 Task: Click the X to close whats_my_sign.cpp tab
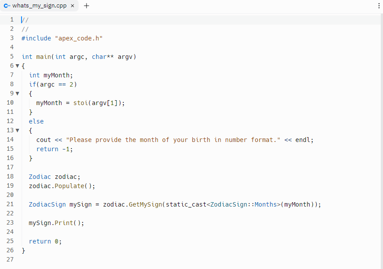pyautogui.click(x=72, y=6)
